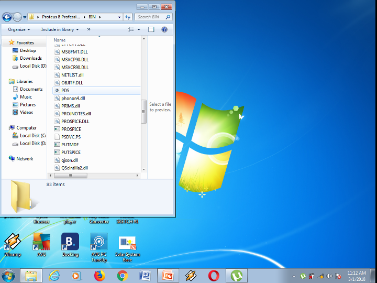The height and width of the screenshot is (283, 377).
Task: Open the Solar System Base desktop shortcut
Action: (127, 243)
